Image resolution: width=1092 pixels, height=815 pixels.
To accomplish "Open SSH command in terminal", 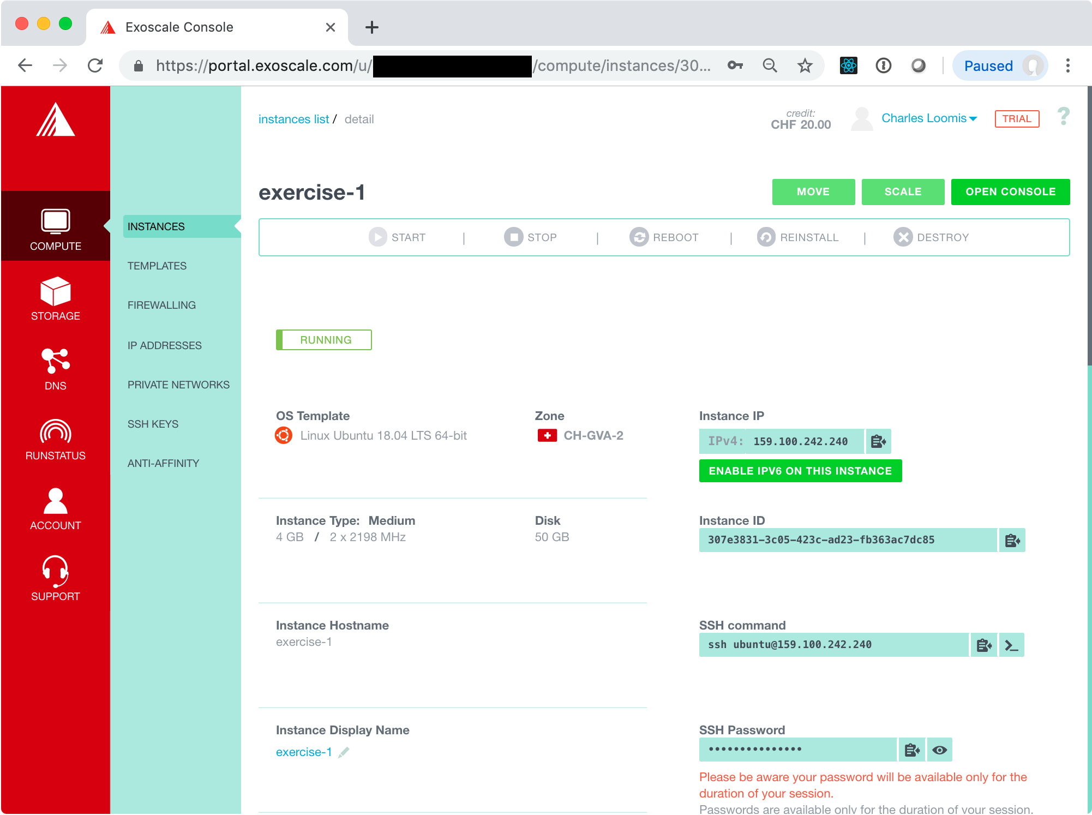I will point(1012,645).
